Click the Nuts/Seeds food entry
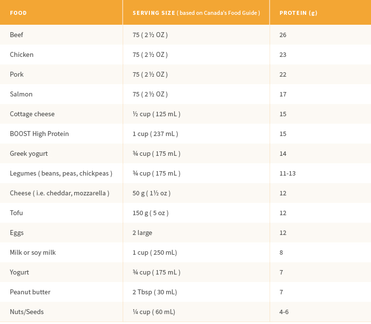Viewport: 371px width, 324px height. pos(27,312)
